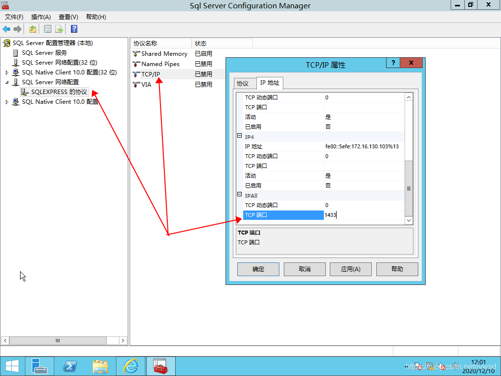Screen dimensions: 501x376
Task: Open Server Manager from the taskbar
Action: 39,366
